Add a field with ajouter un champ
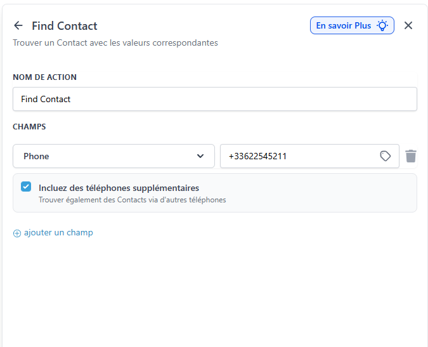Image resolution: width=428 pixels, height=347 pixels. click(x=58, y=233)
